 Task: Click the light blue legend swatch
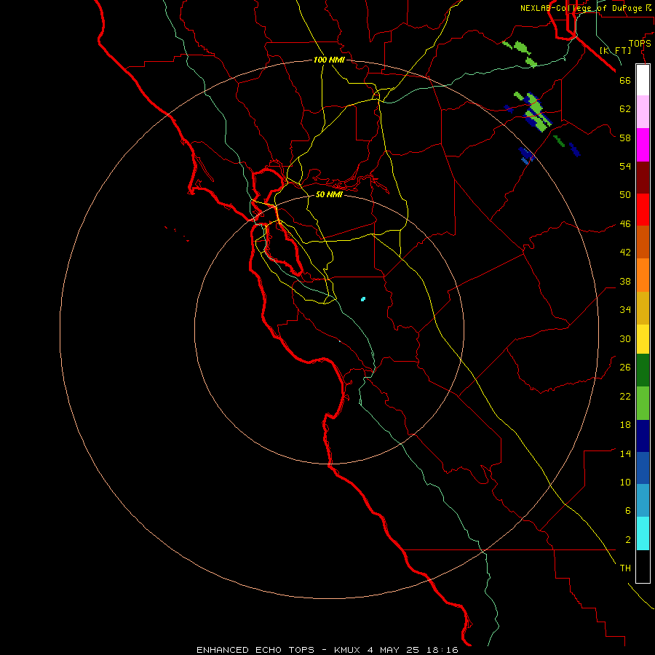643,500
